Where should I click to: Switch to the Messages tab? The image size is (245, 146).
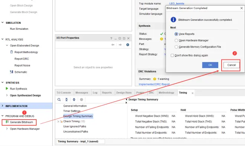coord(82,93)
